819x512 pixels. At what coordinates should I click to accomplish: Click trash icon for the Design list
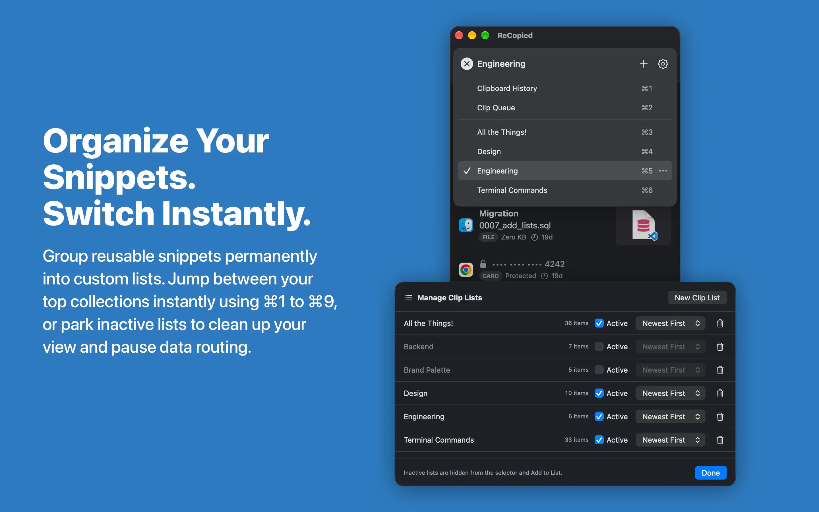[720, 393]
